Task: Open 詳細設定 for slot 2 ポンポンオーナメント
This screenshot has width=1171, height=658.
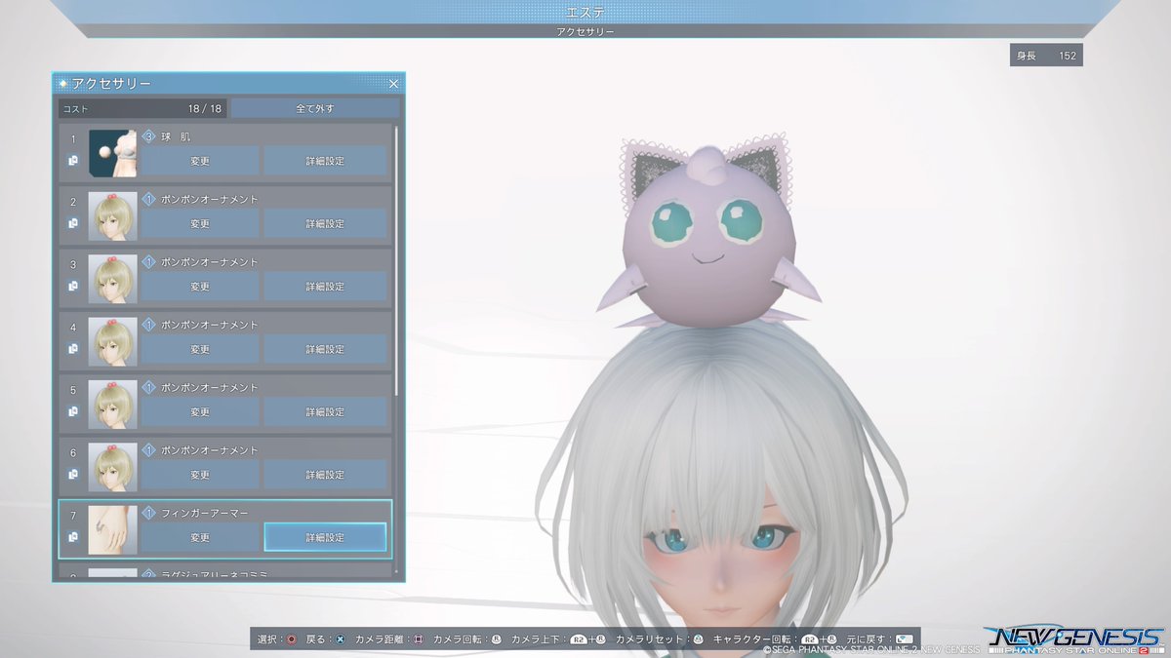Action: [325, 223]
